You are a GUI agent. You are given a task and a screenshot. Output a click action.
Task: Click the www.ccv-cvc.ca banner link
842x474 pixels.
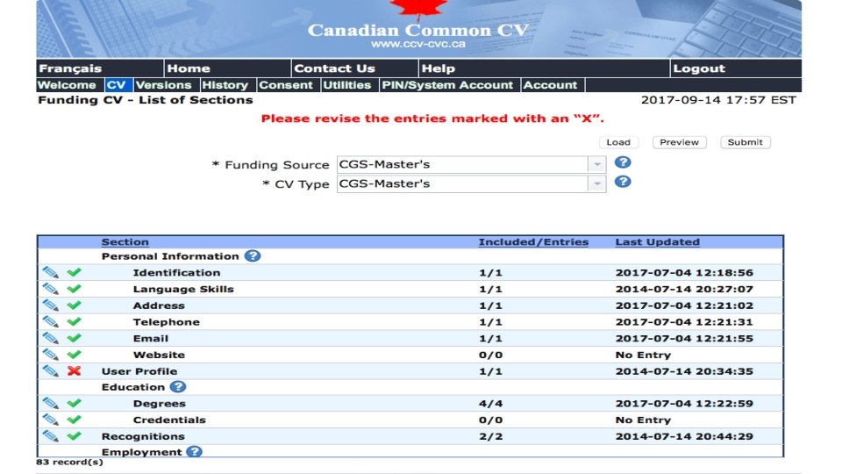(418, 44)
